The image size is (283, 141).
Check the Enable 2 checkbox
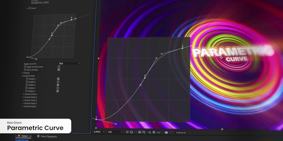pyautogui.click(x=58, y=82)
